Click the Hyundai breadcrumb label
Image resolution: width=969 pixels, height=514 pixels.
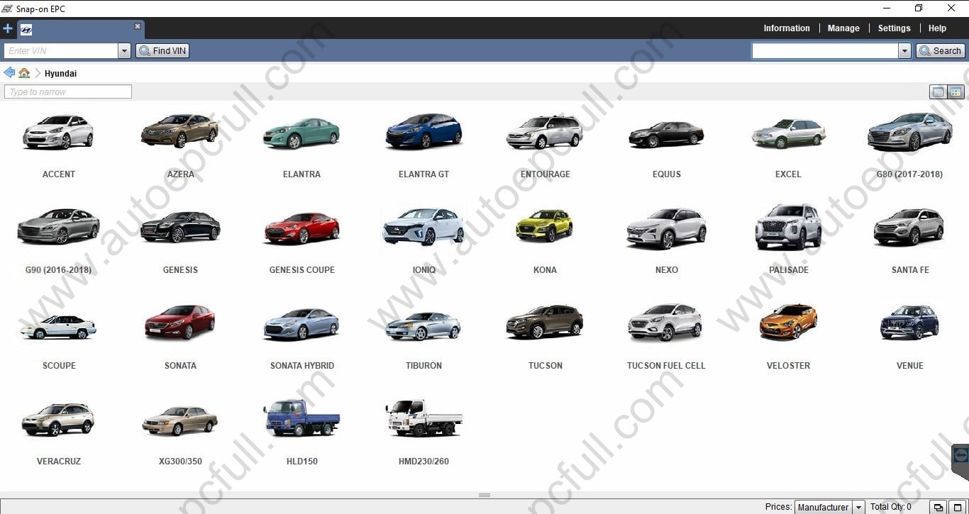pyautogui.click(x=60, y=74)
